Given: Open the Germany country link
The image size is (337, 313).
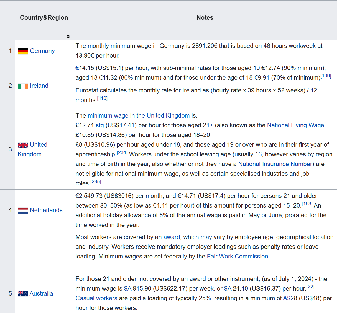Looking at the screenshot, I should (42, 51).
